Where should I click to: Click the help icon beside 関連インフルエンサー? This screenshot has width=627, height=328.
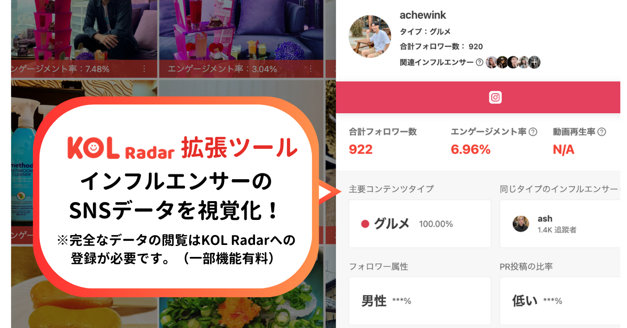click(x=479, y=62)
